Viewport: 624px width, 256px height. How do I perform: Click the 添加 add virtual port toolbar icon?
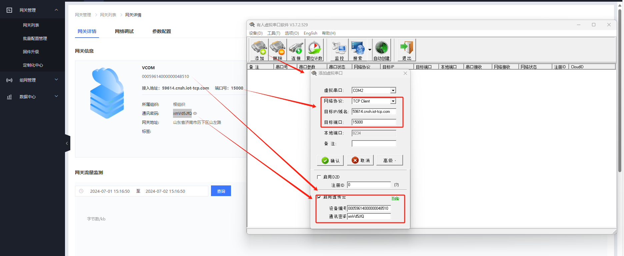tap(259, 50)
